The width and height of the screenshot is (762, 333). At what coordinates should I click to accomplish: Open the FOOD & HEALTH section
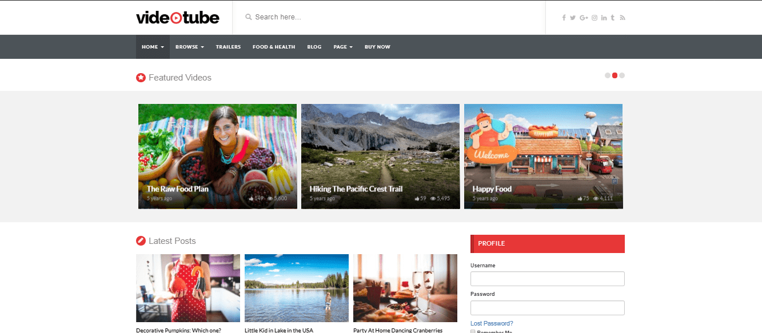click(274, 46)
